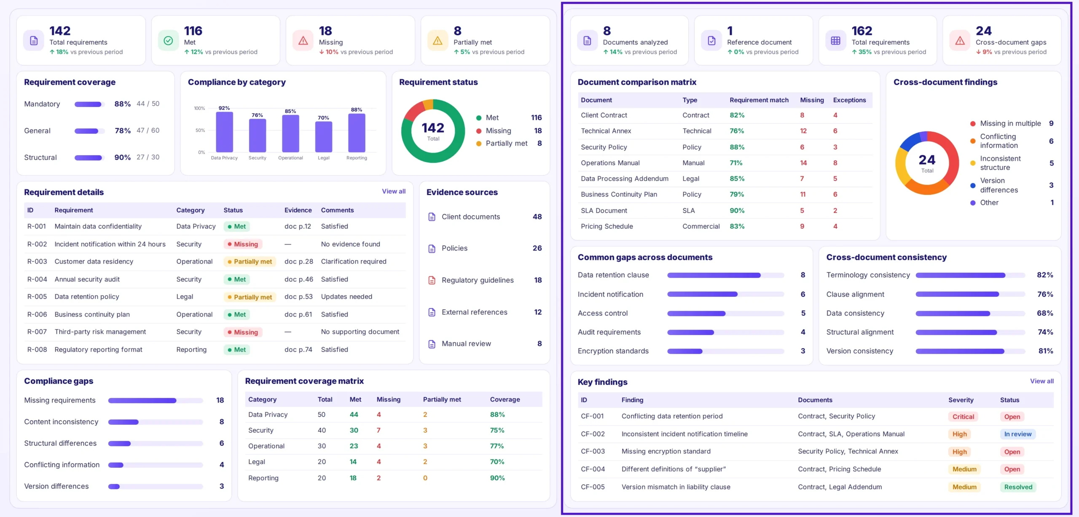Screen dimensions: 1079x517
Task: Click the Documents analyzed file icon
Action: coord(587,41)
